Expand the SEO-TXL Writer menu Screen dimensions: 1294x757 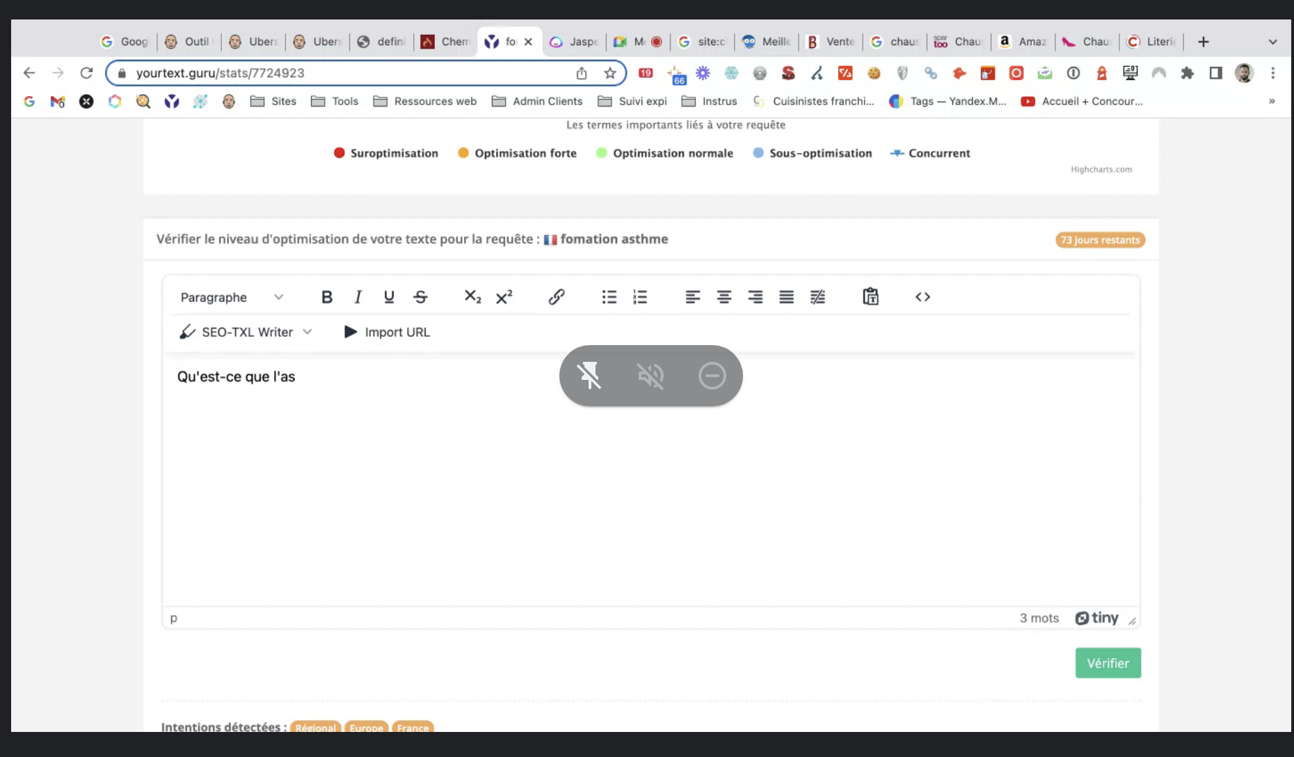tap(246, 333)
